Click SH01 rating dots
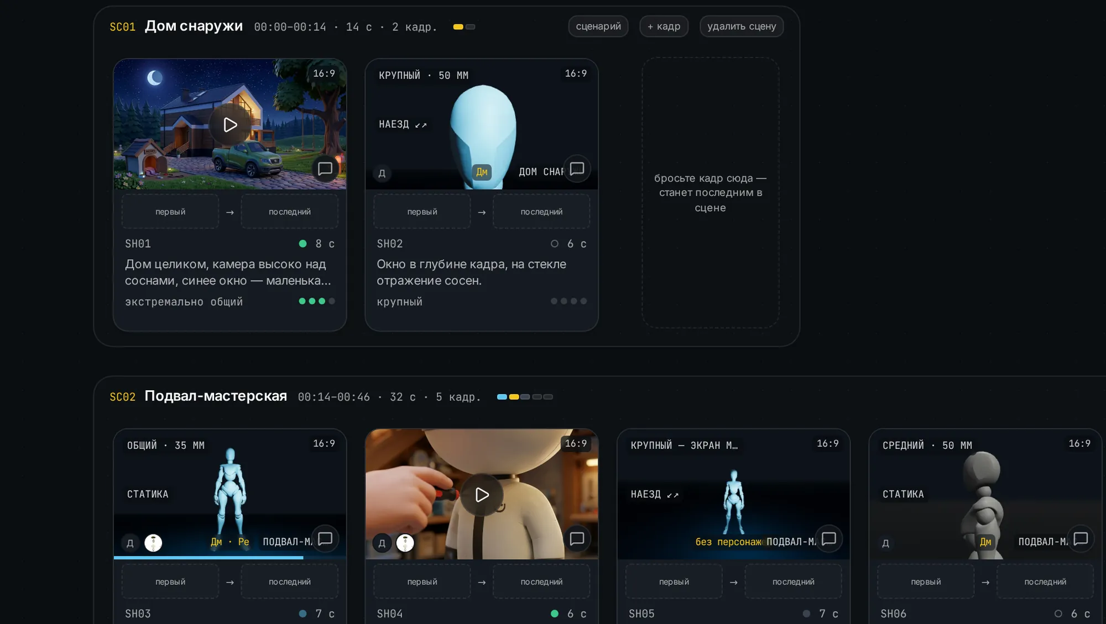Image resolution: width=1106 pixels, height=624 pixels. coord(317,301)
